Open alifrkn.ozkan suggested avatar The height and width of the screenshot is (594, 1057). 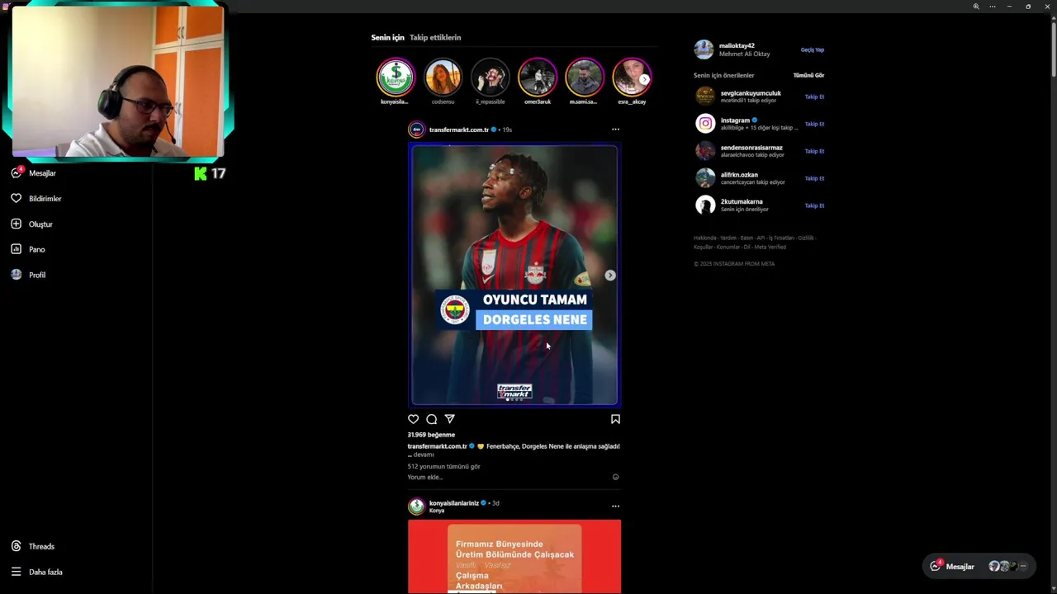coord(705,178)
